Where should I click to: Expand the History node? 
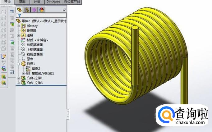[18, 26]
